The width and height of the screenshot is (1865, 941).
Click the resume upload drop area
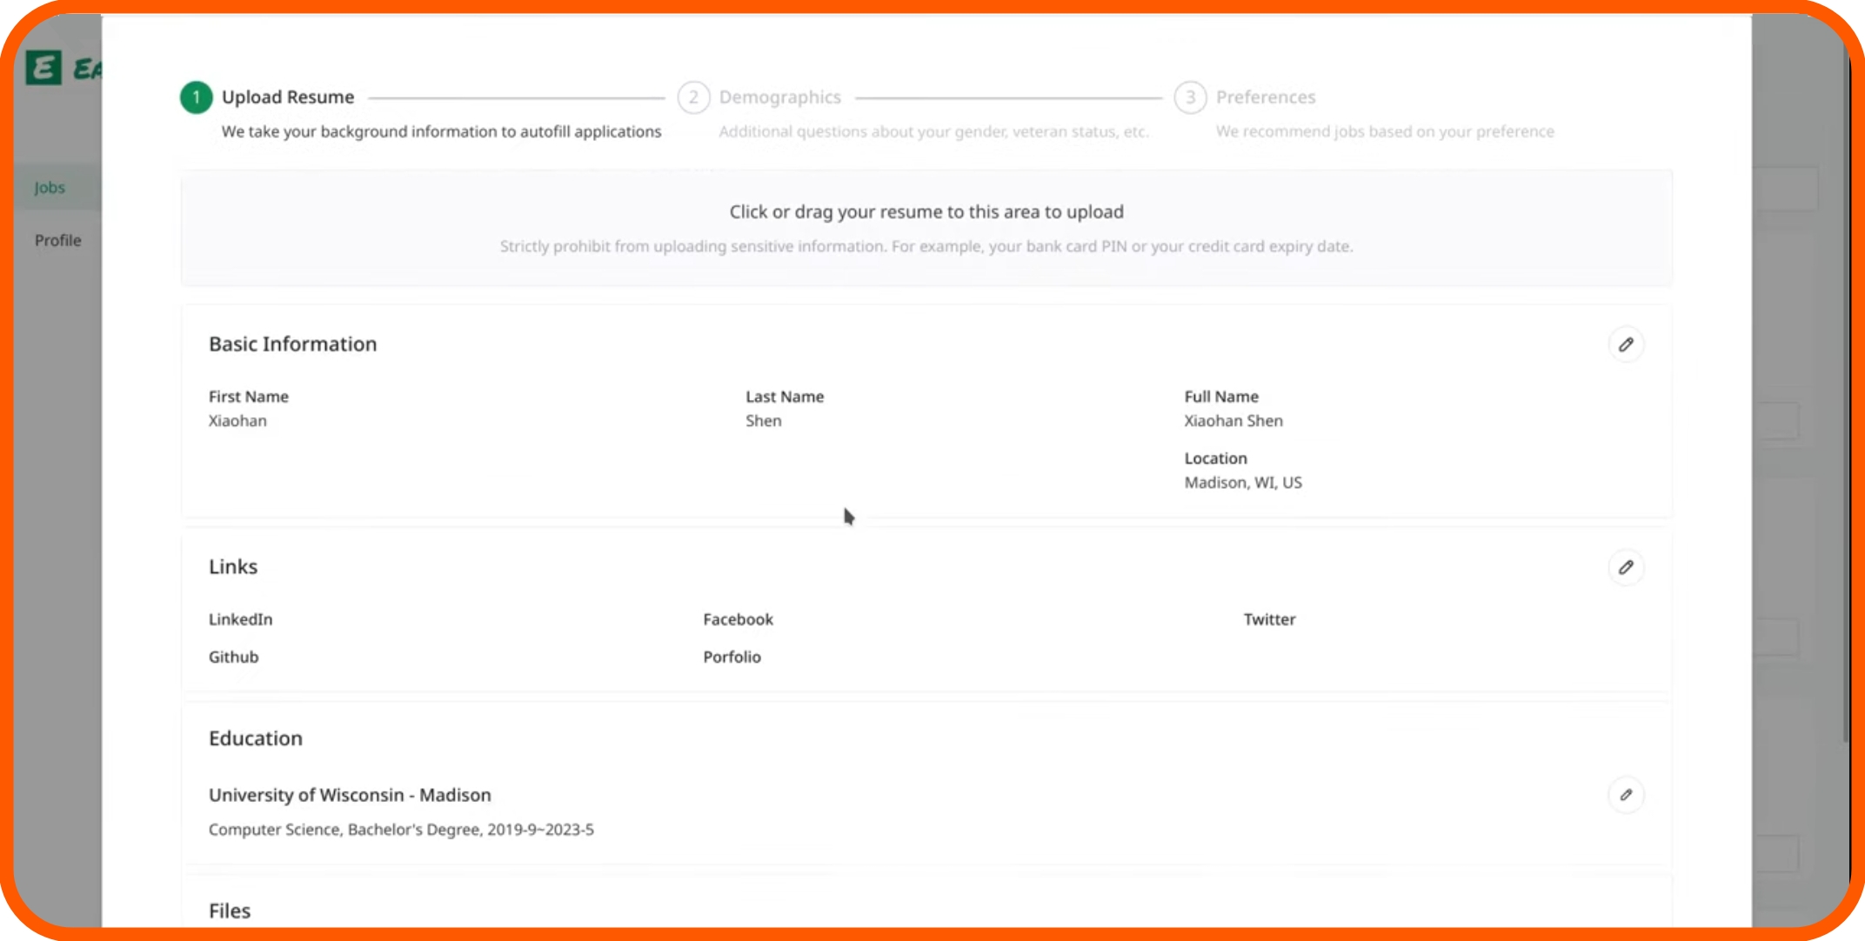(x=926, y=228)
